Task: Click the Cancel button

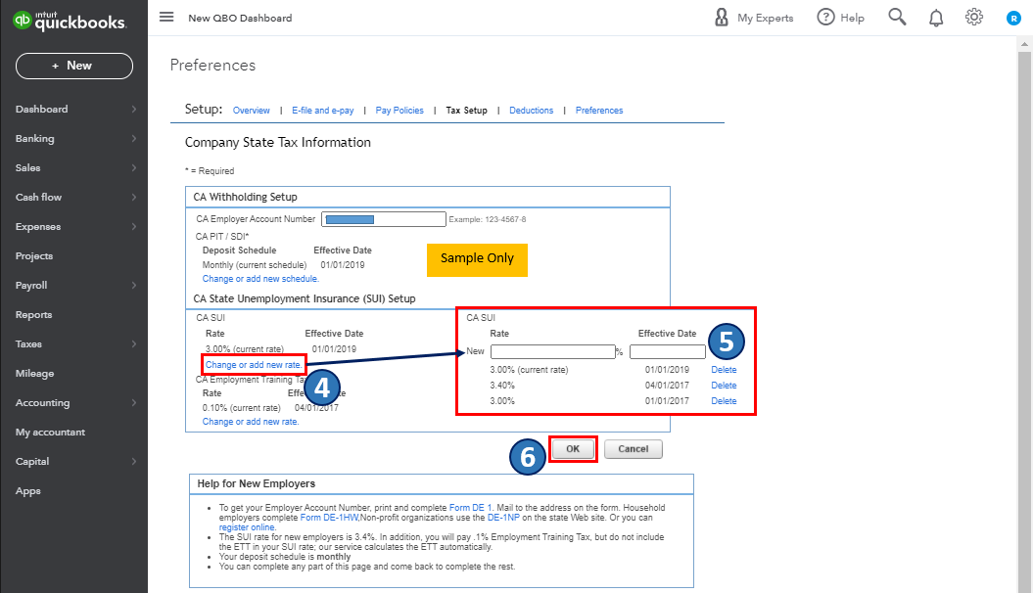Action: [633, 449]
